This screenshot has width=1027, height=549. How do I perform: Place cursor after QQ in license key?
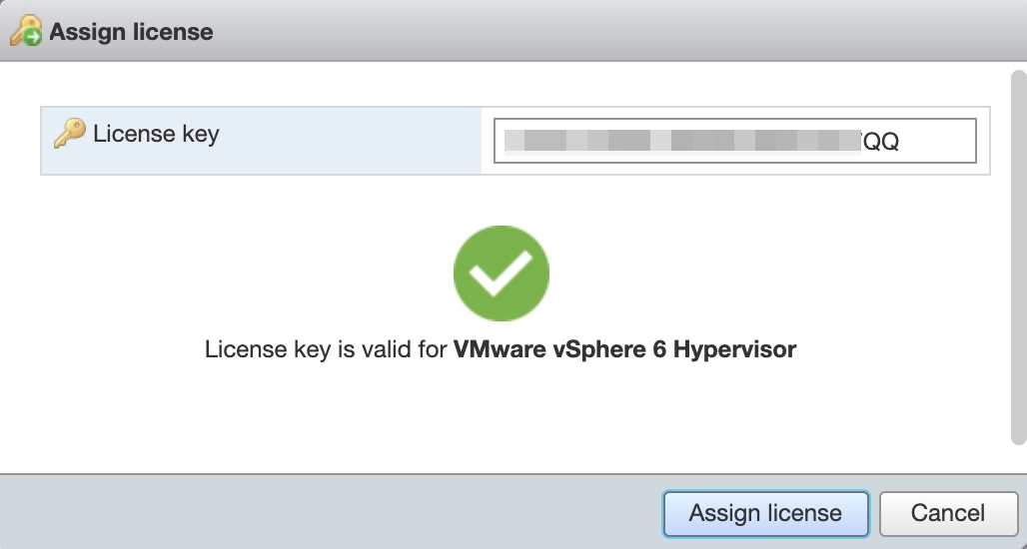(x=901, y=142)
